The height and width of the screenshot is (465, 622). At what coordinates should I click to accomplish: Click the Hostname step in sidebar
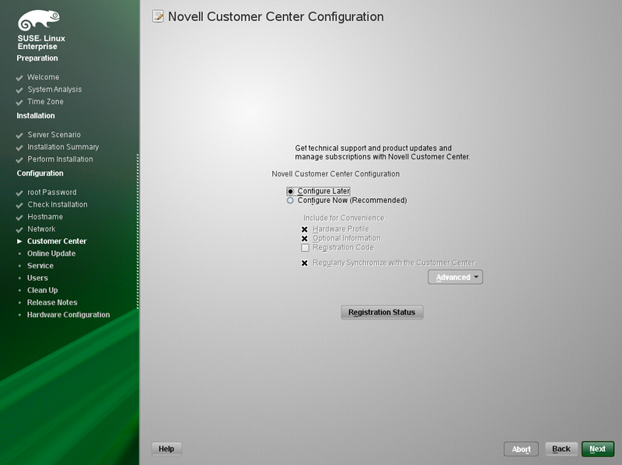pyautogui.click(x=45, y=217)
